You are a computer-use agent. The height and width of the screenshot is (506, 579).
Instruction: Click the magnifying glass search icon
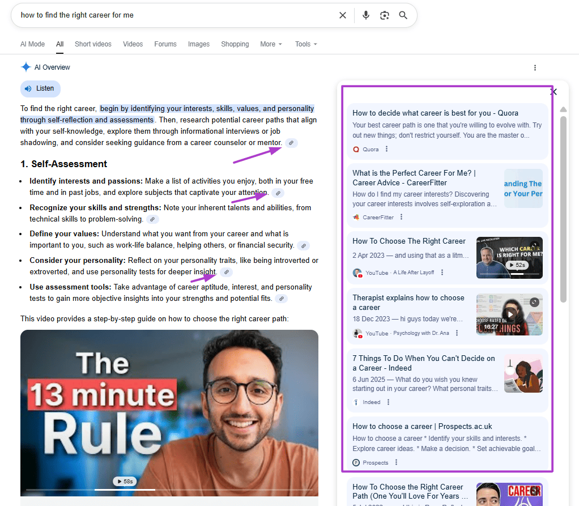(x=403, y=15)
